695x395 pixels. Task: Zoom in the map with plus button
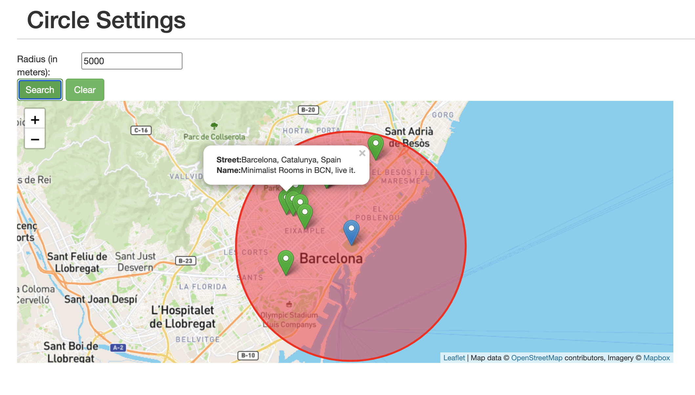click(x=35, y=120)
